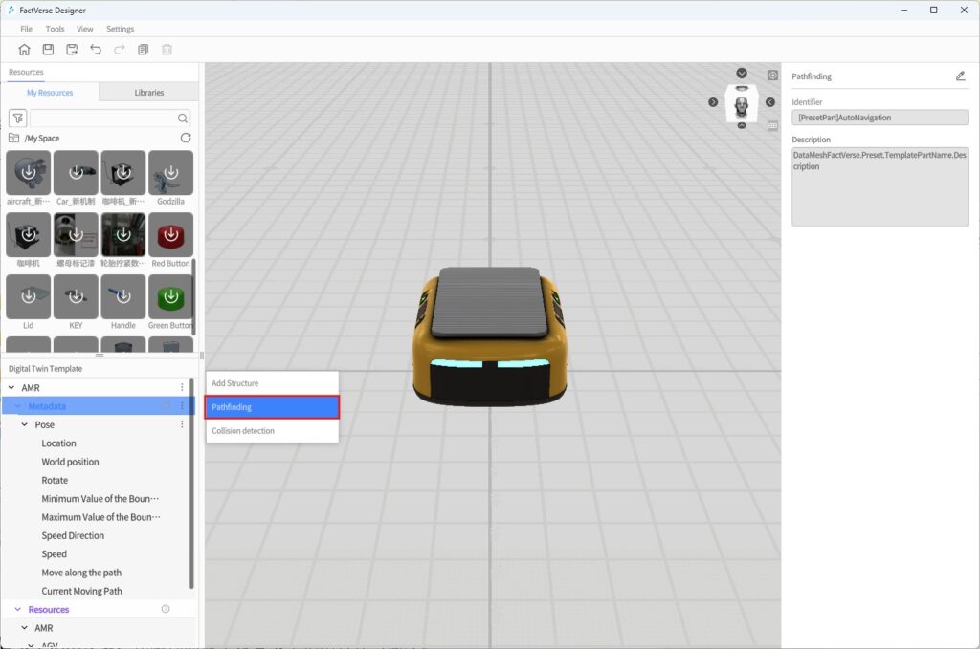Screen dimensions: 980x649
Task: Collapse the Pose tree node
Action: [25, 424]
